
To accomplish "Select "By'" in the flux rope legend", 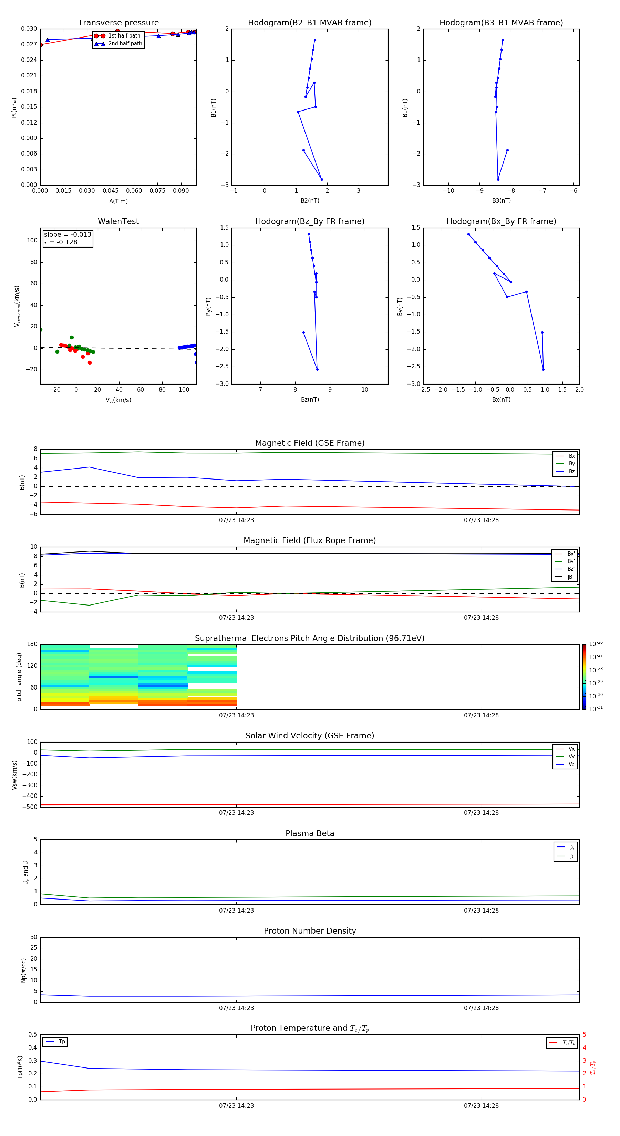I will click(565, 561).
